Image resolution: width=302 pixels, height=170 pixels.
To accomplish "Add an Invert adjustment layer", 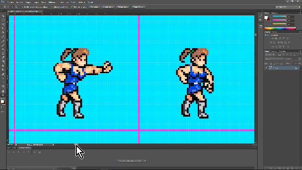I will pyautogui.click(x=272, y=47).
